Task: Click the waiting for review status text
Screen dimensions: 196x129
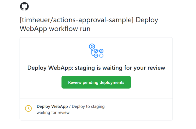Action: click(x=53, y=112)
